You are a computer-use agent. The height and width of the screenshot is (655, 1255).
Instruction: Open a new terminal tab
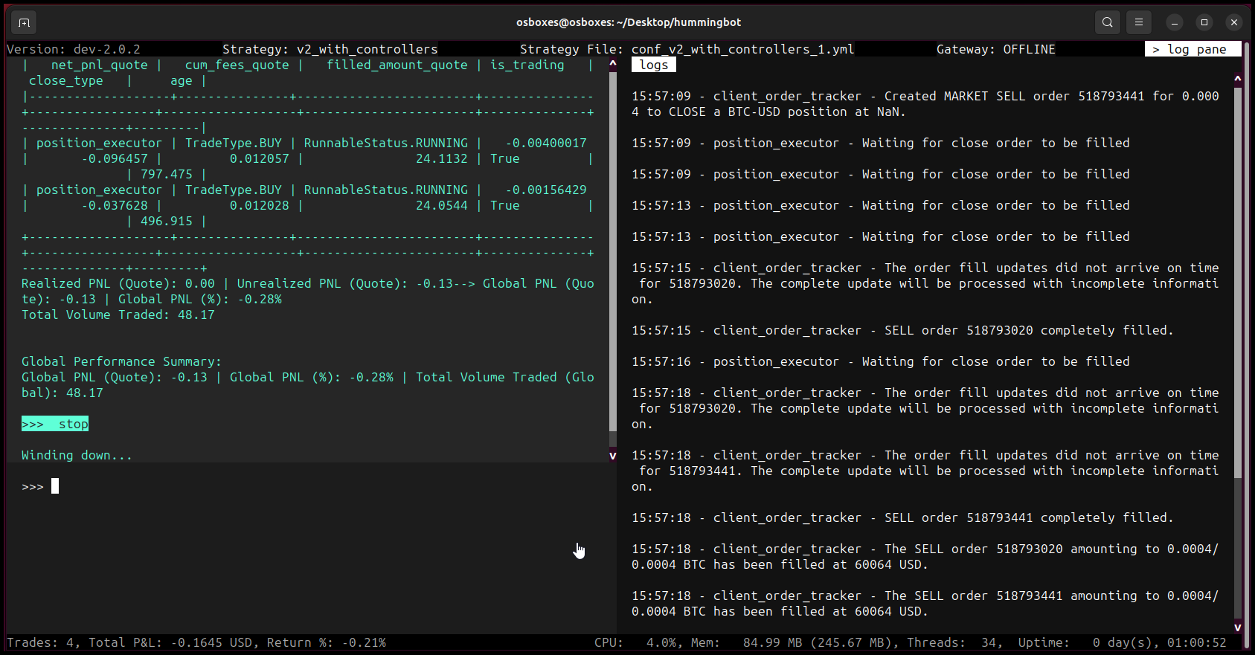[24, 22]
